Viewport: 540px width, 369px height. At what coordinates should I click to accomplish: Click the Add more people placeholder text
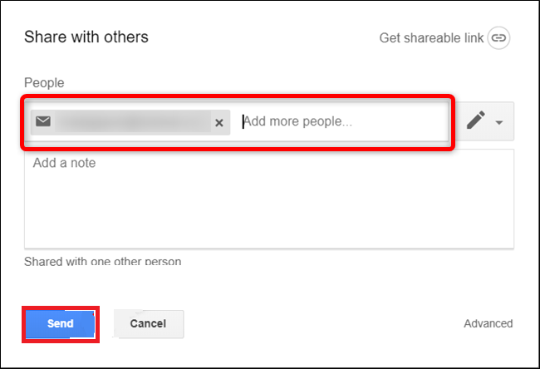pos(297,121)
